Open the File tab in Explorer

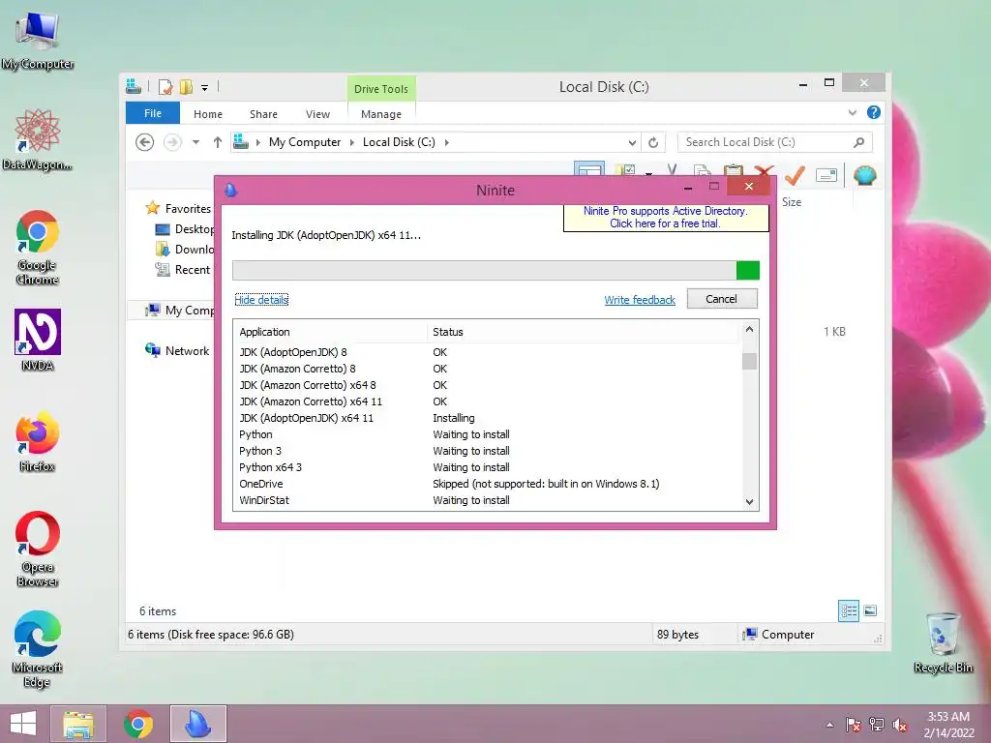152,113
